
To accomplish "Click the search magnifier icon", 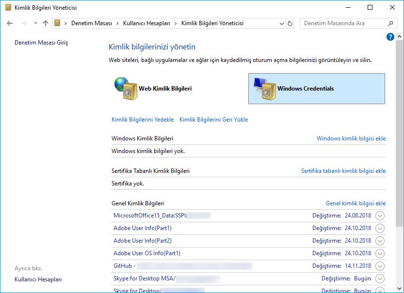I will [x=391, y=23].
